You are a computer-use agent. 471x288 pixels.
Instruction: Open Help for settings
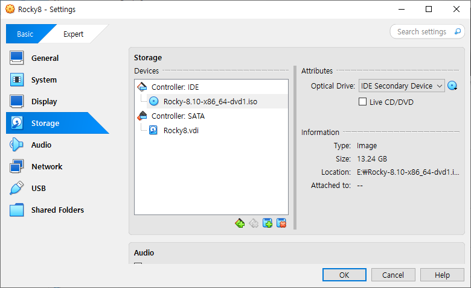(x=442, y=275)
